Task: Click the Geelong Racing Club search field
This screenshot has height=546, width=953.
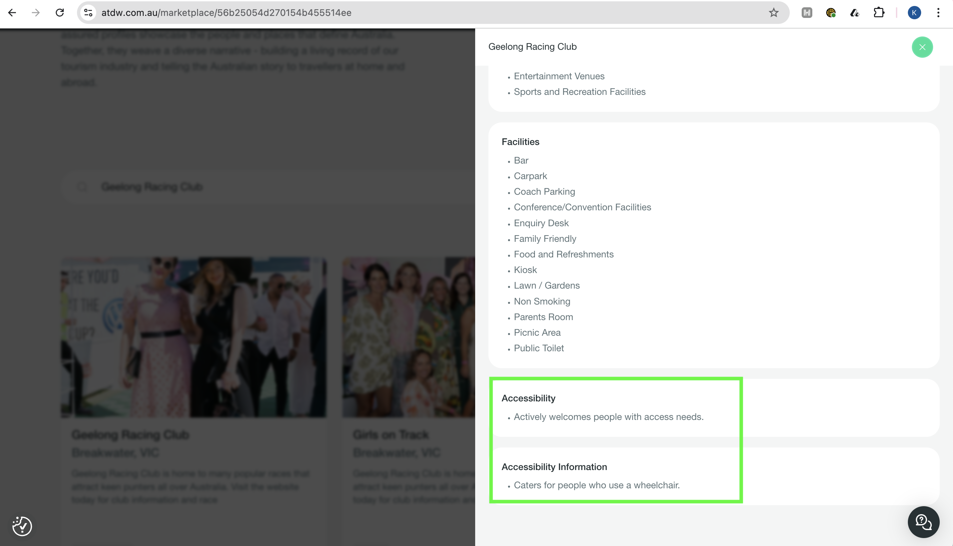Action: click(x=268, y=187)
